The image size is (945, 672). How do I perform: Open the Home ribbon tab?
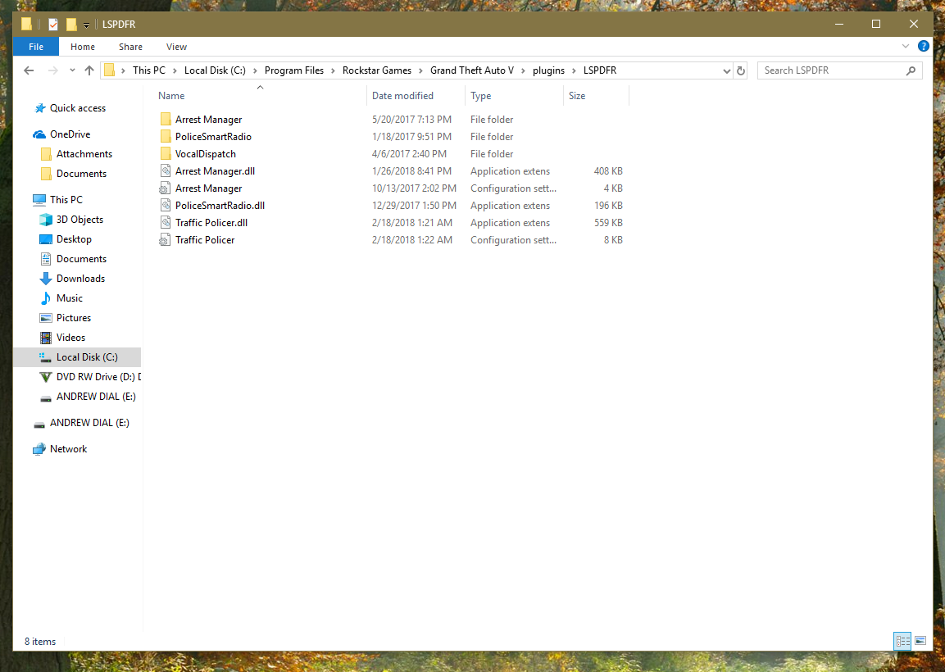[83, 47]
